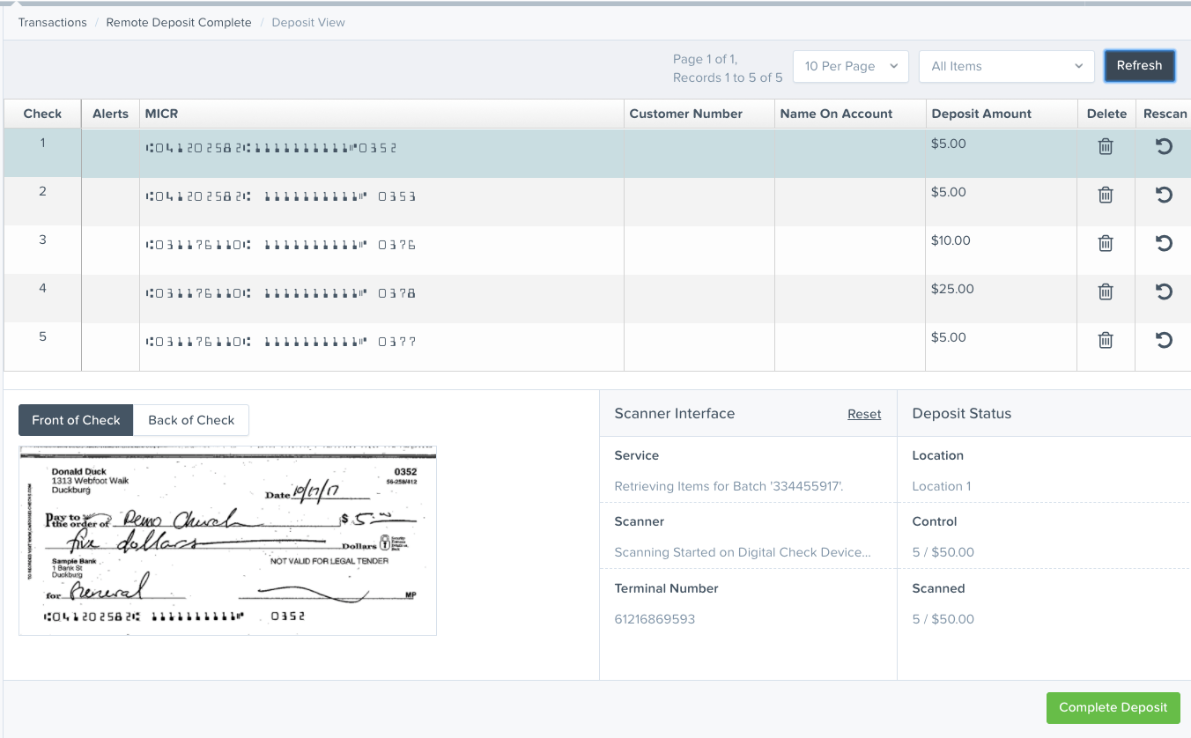1191x738 pixels.
Task: Click the Refresh button
Action: pyautogui.click(x=1139, y=65)
